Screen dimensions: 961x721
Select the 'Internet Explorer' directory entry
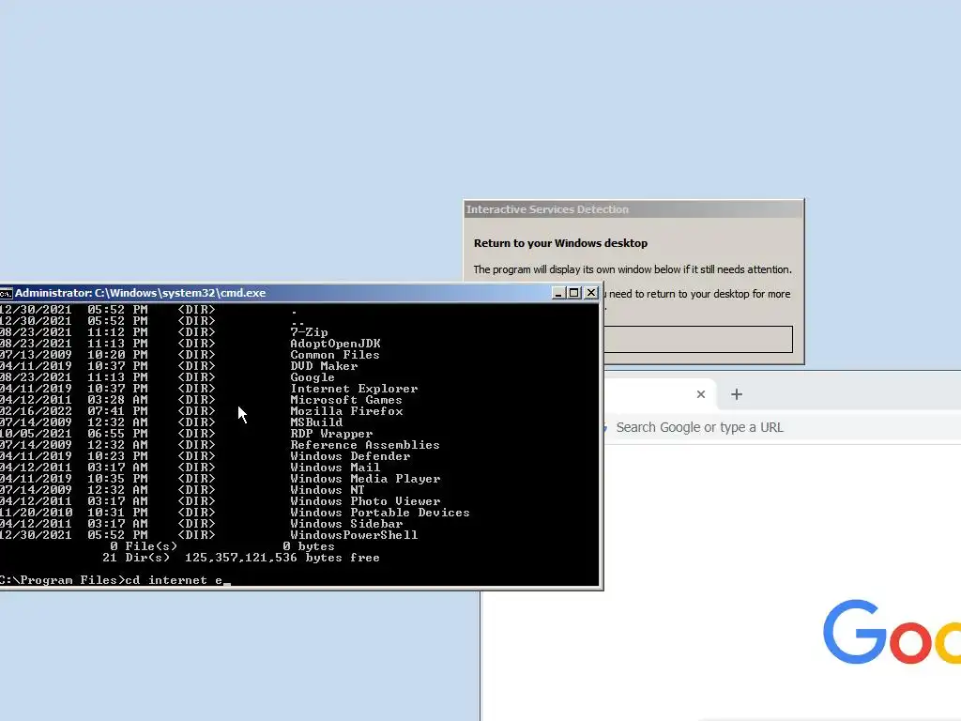point(354,389)
